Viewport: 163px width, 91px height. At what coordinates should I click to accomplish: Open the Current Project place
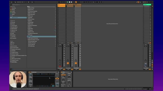click(x=15, y=48)
